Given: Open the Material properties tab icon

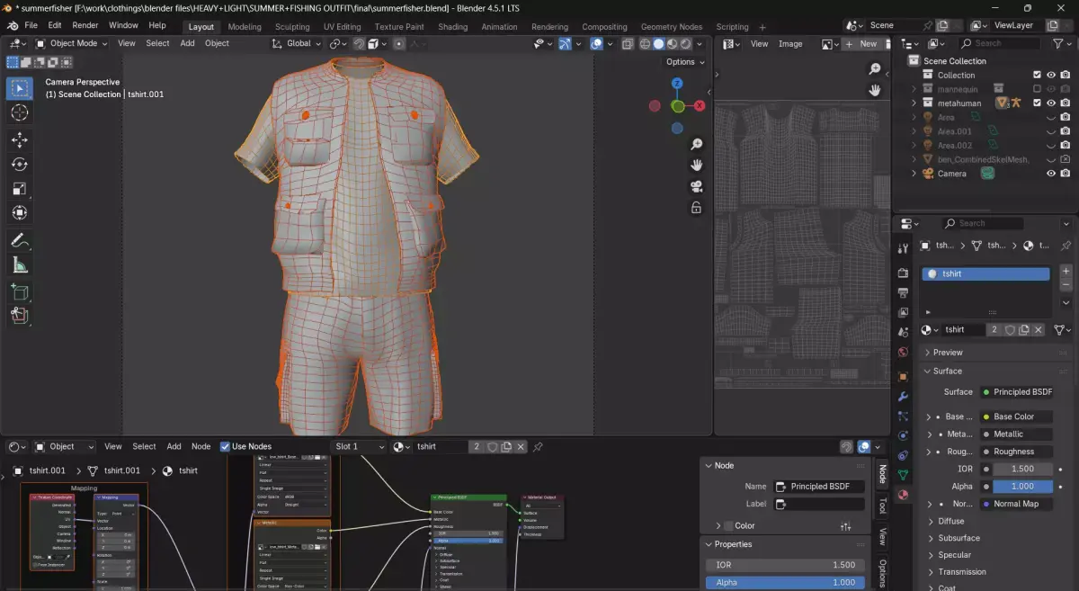Looking at the screenshot, I should click(x=903, y=494).
